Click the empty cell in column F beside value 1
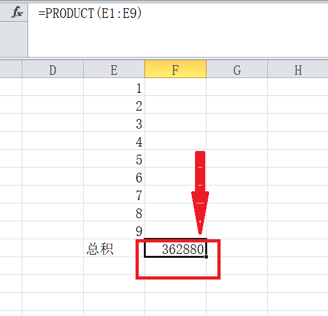328x316 pixels. point(175,87)
